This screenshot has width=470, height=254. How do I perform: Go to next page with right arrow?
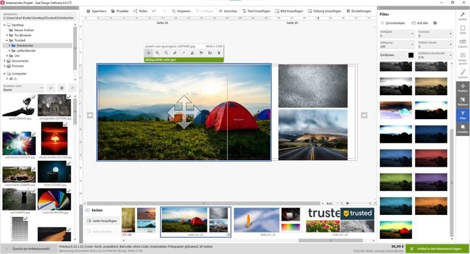(x=364, y=115)
